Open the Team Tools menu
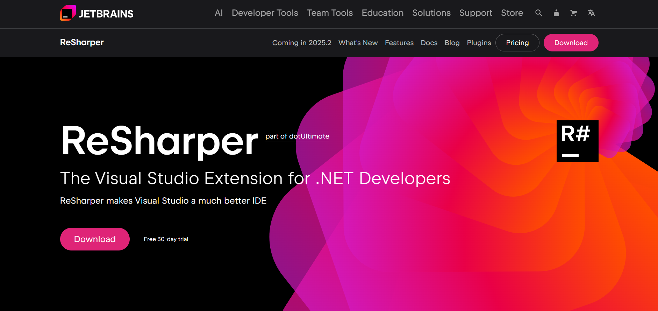The image size is (658, 311). 330,13
